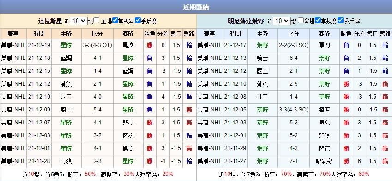Select 黑鷹 away team cell
Screen dimensions: 392x181
[128, 45]
